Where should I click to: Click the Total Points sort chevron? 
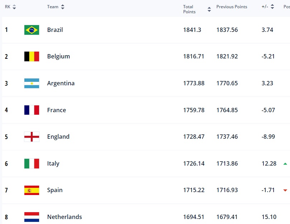pyautogui.click(x=209, y=9)
